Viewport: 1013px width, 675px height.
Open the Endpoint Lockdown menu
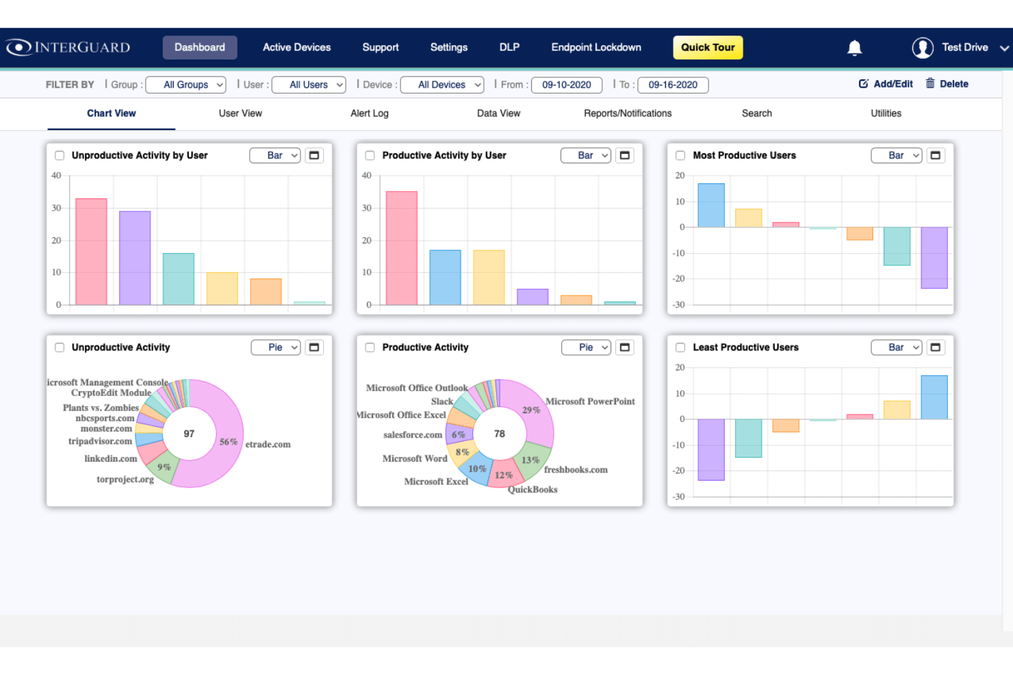click(596, 47)
